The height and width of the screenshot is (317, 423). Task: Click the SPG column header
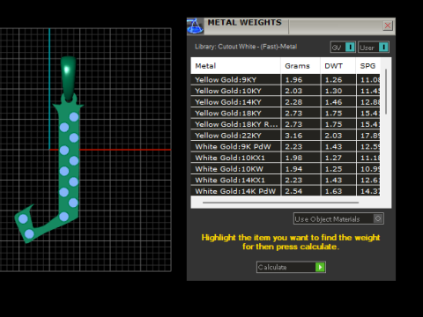pos(367,66)
